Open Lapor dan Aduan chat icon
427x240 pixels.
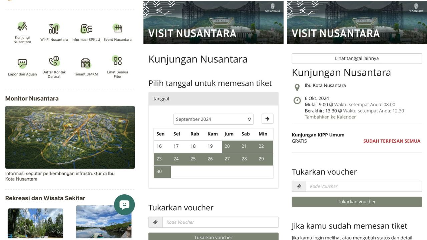(x=22, y=63)
